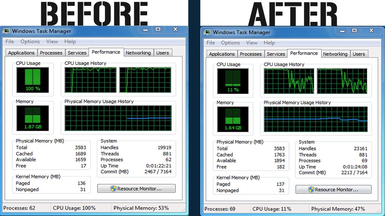Click the Nonpaged value in the BEFORE window
Image resolution: width=385 pixels, height=216 pixels.
(x=83, y=190)
